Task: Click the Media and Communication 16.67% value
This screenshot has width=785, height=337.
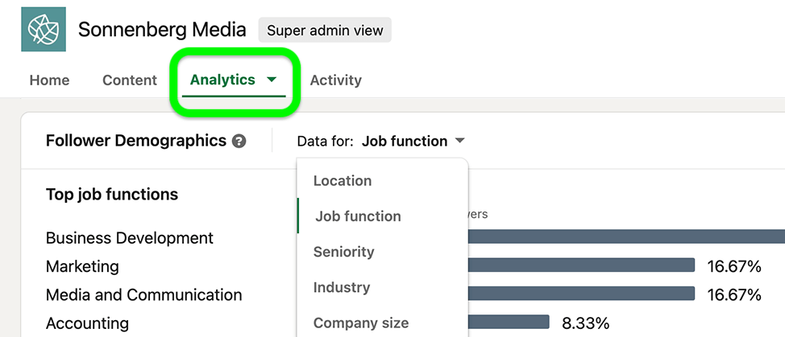Action: [734, 294]
